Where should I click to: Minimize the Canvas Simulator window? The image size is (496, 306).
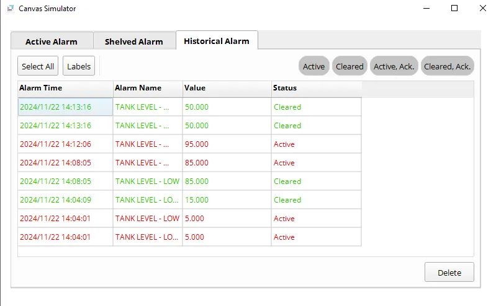click(x=426, y=9)
